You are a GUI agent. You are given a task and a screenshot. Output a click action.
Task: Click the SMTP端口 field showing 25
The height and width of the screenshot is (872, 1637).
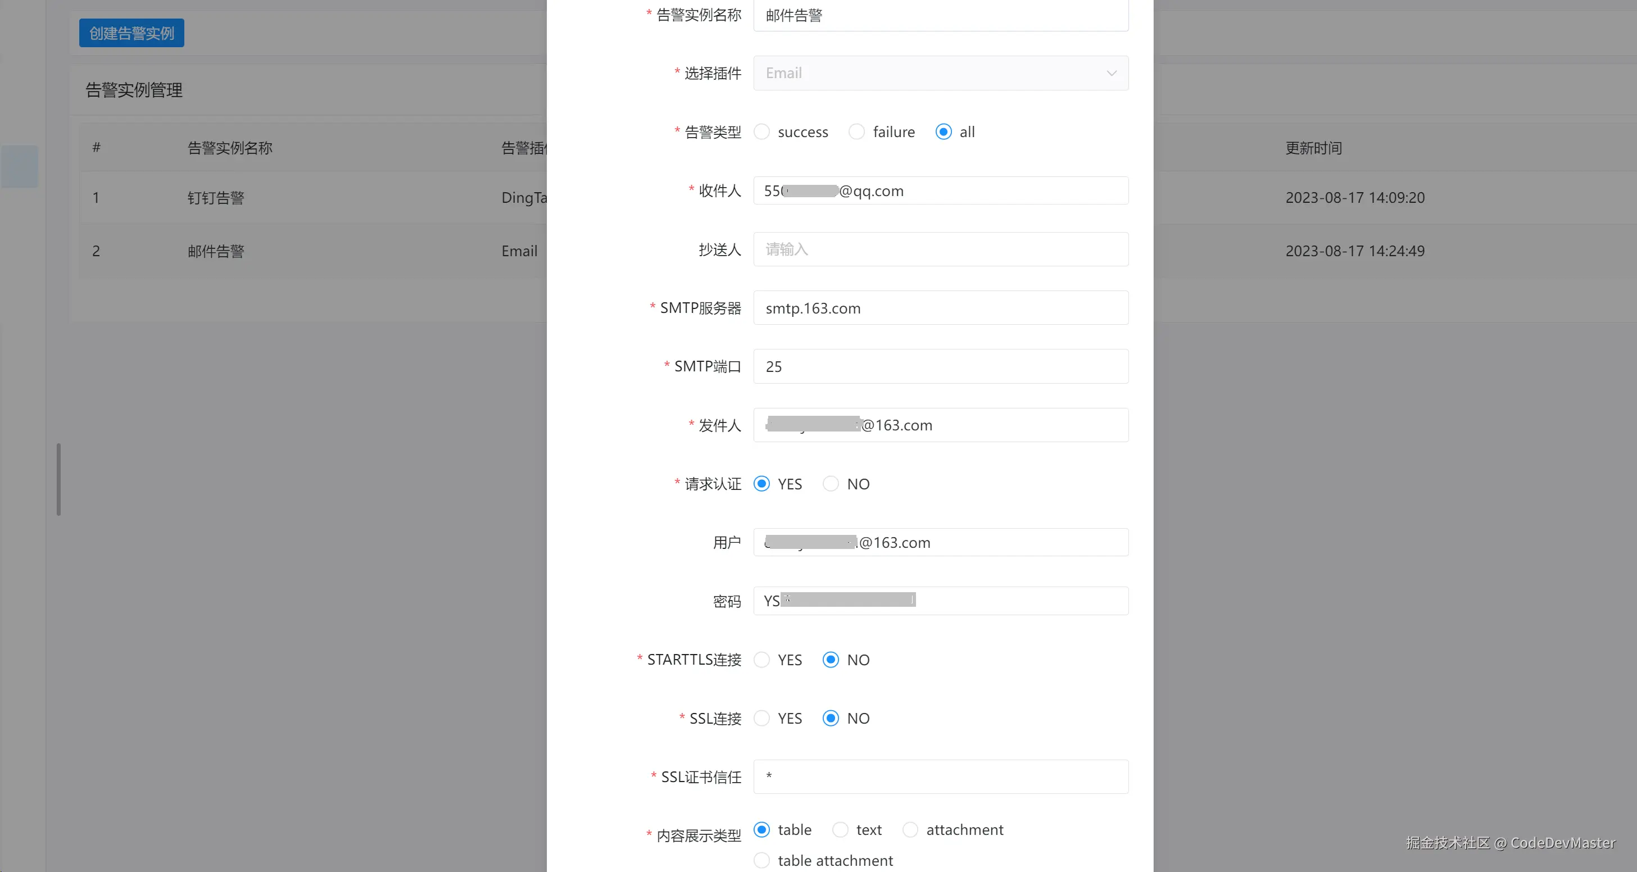[x=941, y=367]
